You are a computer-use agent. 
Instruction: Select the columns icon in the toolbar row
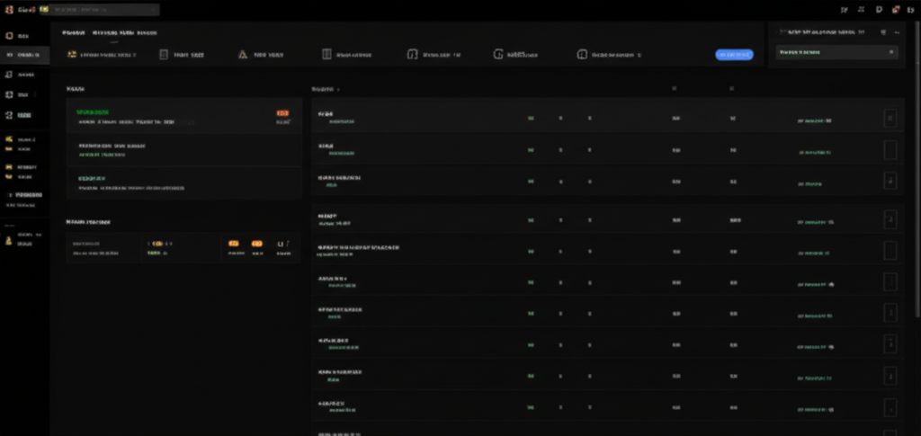[326, 55]
